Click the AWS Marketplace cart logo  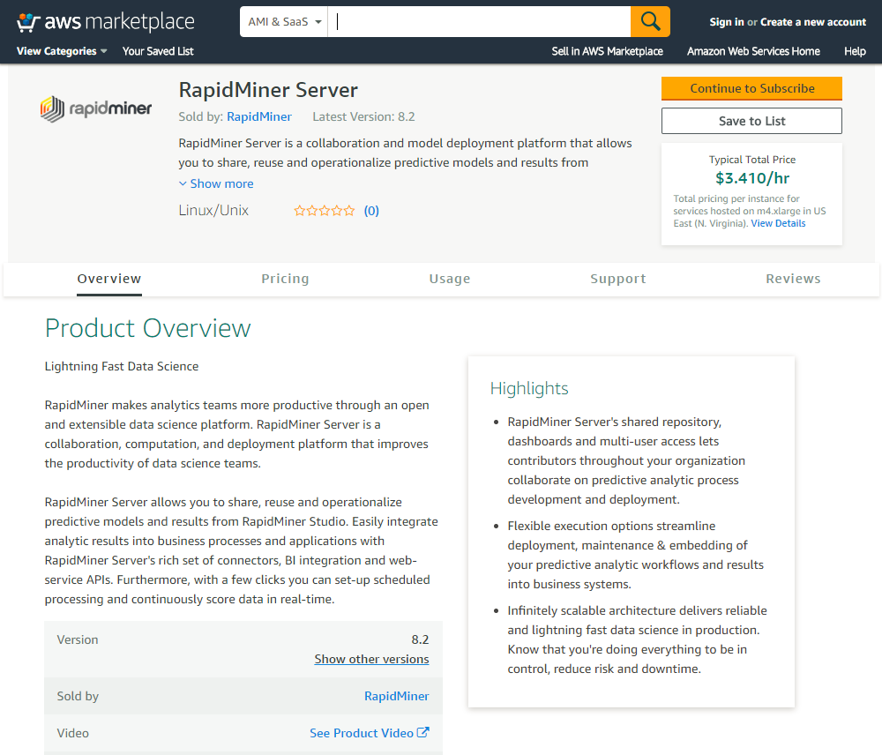105,22
